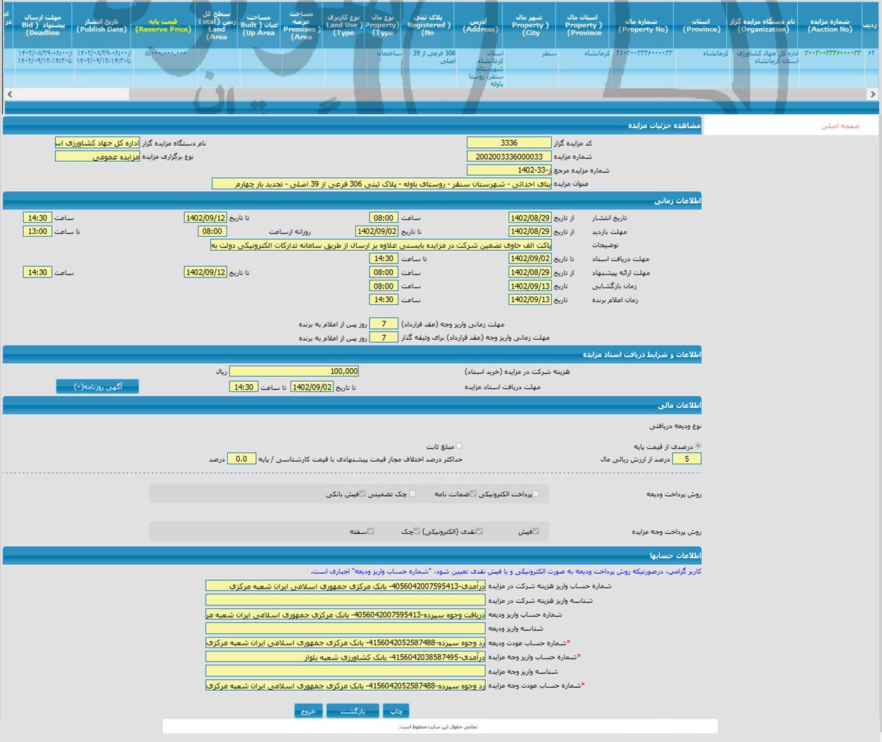This screenshot has width=882, height=742.
Task: Toggle the 'فیش بانکی' checkbox
Action: tap(362, 494)
